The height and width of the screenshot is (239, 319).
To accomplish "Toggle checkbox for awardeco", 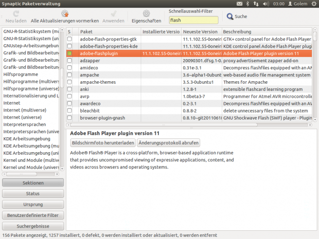I will click(x=69, y=103).
